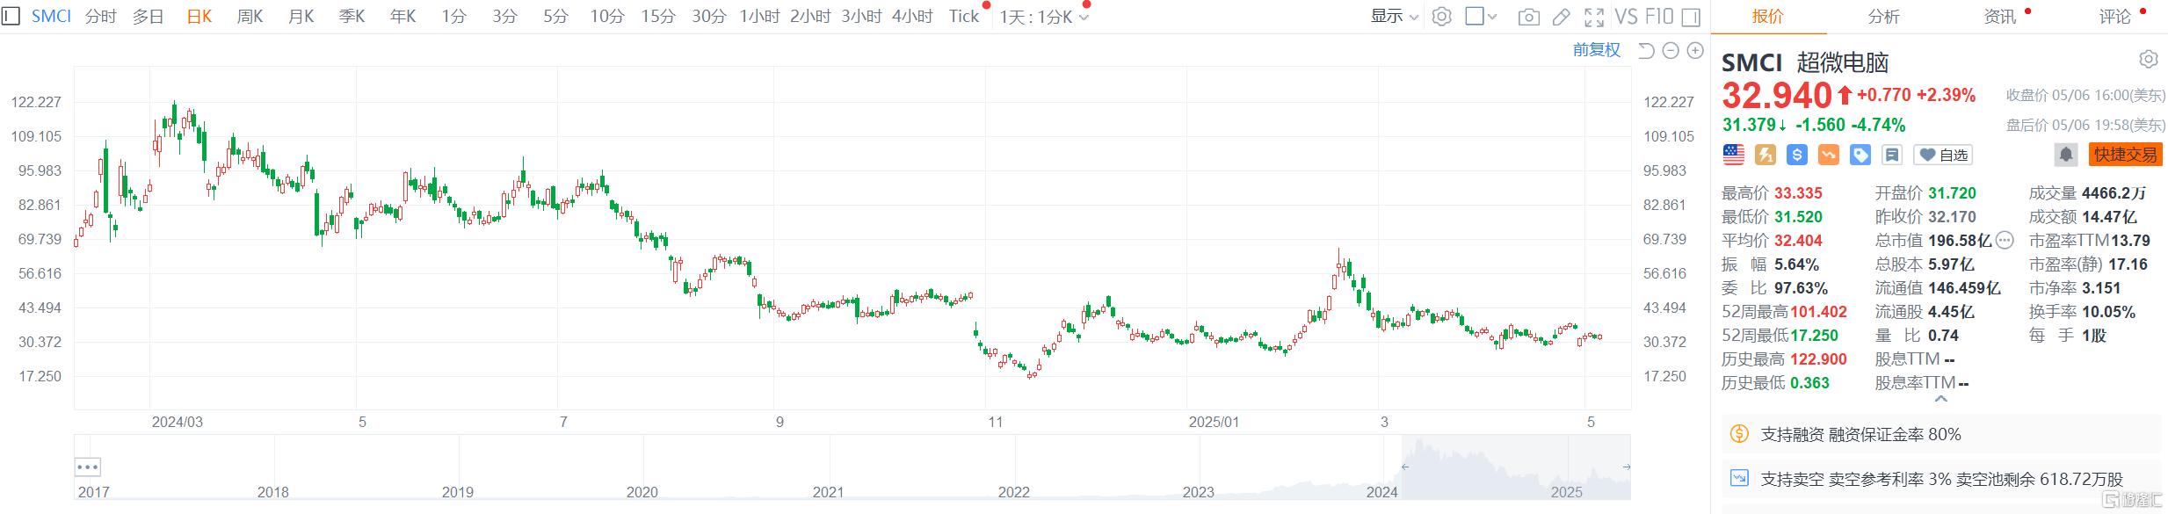Expand the layout options arrow
This screenshot has height=514, width=2168.
[1492, 17]
